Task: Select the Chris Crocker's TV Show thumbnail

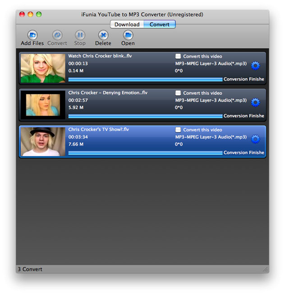Action: [x=43, y=142]
